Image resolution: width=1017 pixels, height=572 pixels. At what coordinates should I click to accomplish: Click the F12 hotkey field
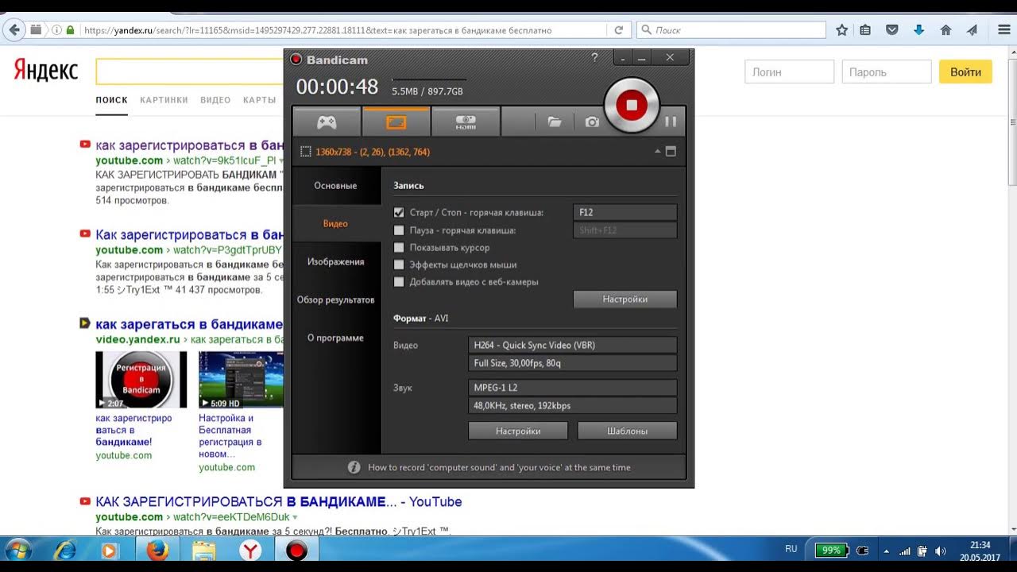click(x=625, y=212)
